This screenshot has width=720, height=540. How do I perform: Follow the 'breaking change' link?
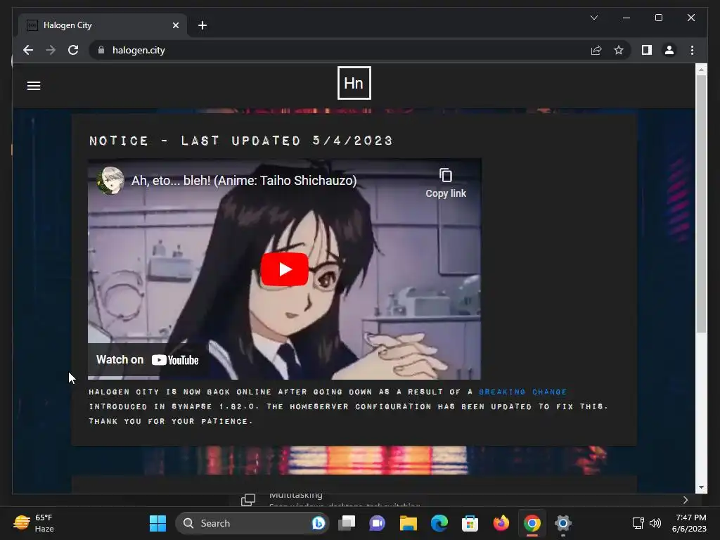click(522, 392)
